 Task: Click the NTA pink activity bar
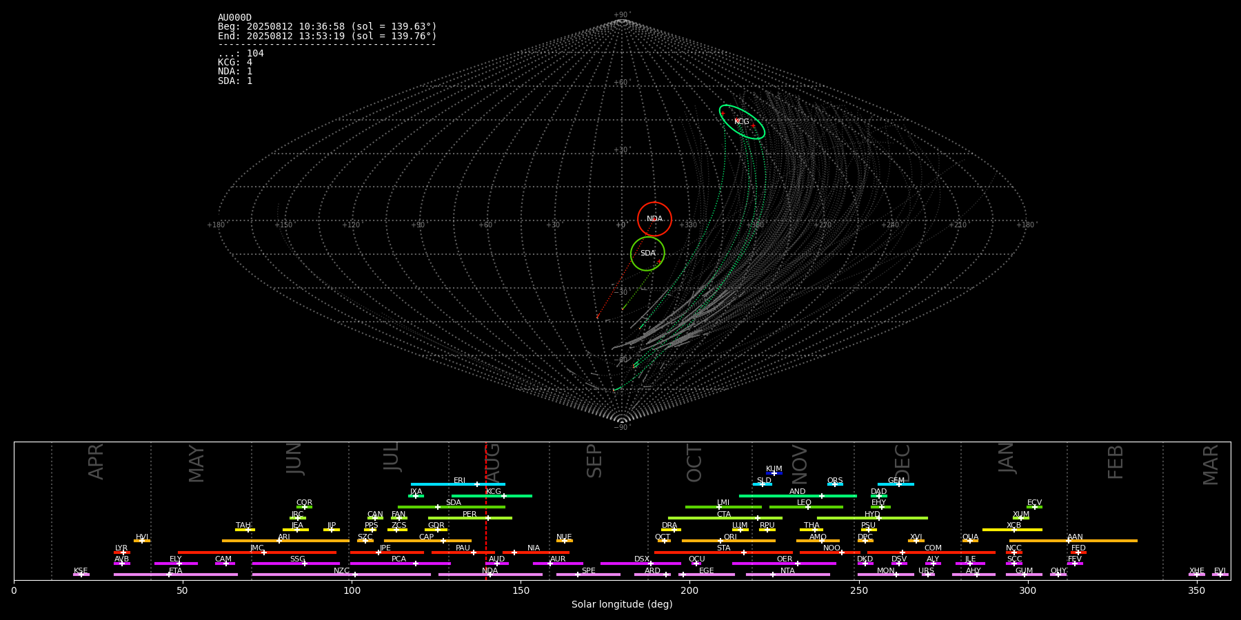[787, 575]
